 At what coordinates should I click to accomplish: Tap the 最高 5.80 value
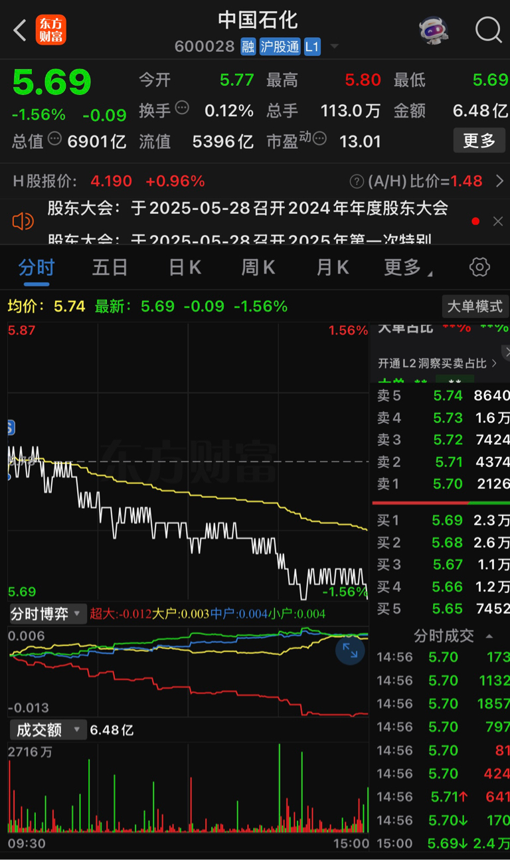(363, 80)
